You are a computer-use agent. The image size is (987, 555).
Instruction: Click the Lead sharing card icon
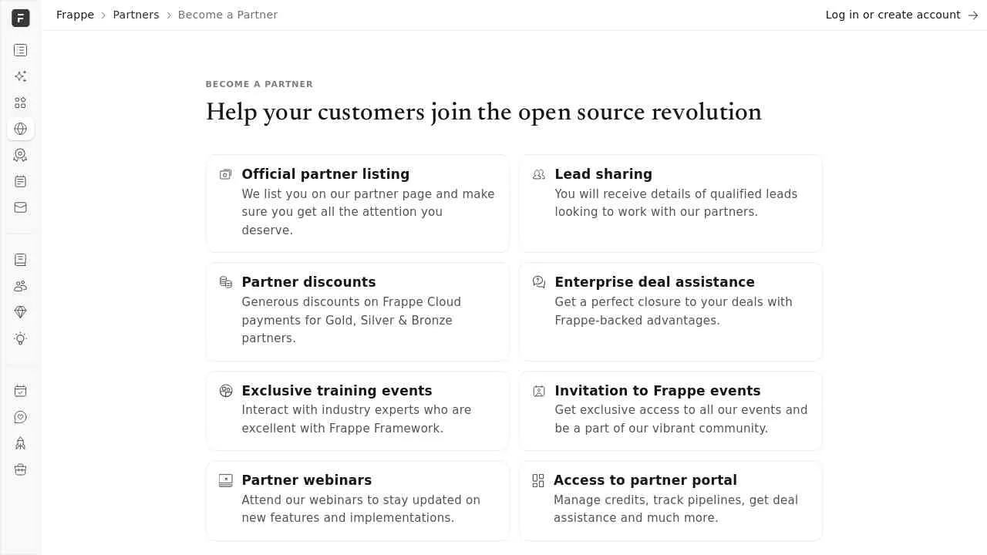tap(538, 174)
